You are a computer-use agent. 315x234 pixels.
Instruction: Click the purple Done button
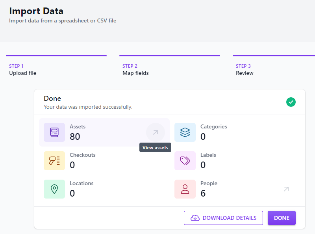282,218
